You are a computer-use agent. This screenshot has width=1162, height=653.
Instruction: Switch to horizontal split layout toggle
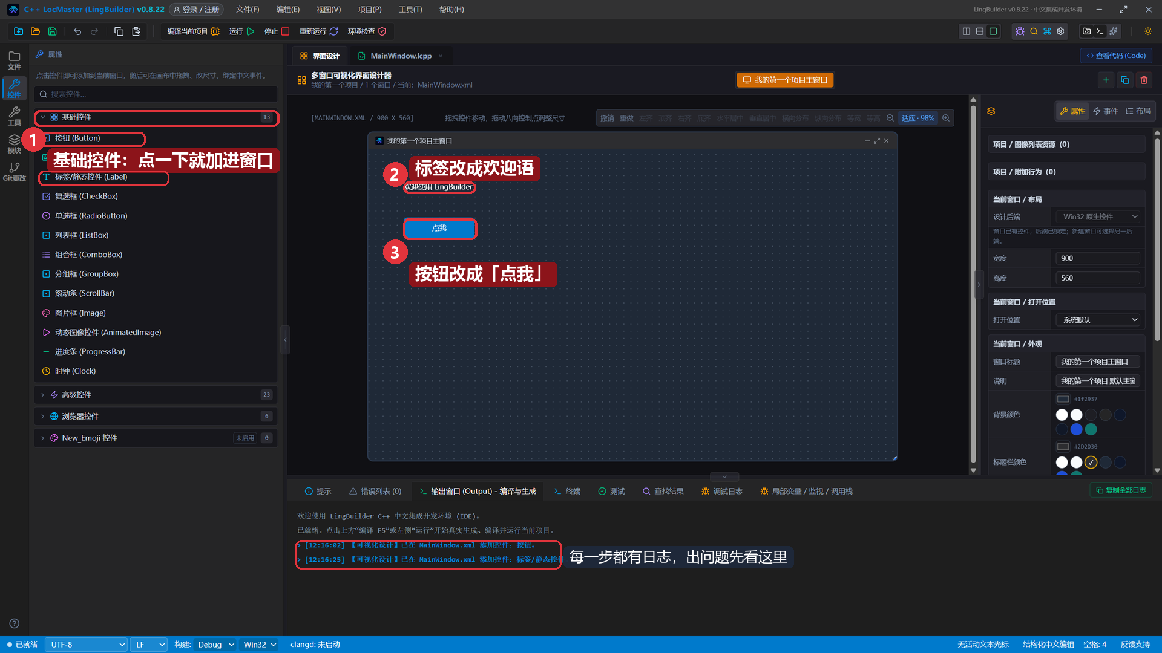coord(980,31)
